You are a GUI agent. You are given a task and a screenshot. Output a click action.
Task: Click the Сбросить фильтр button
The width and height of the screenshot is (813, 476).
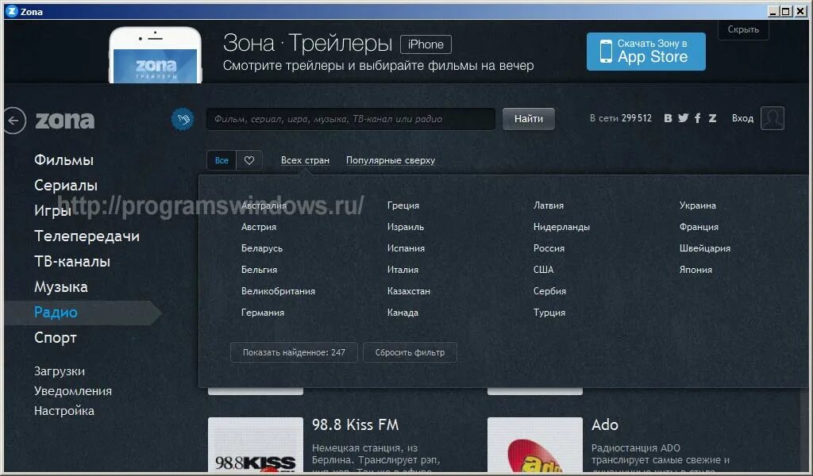pyautogui.click(x=410, y=352)
